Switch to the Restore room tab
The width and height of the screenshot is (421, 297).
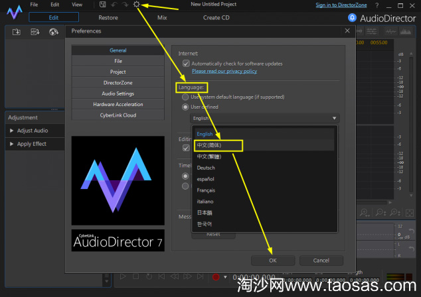pyautogui.click(x=108, y=18)
